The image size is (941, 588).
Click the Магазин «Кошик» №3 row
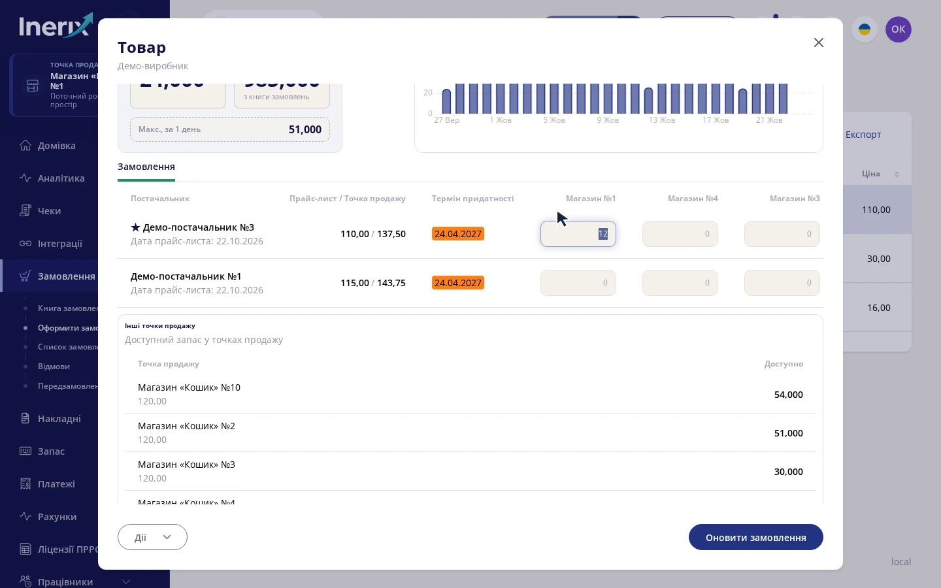click(x=470, y=472)
